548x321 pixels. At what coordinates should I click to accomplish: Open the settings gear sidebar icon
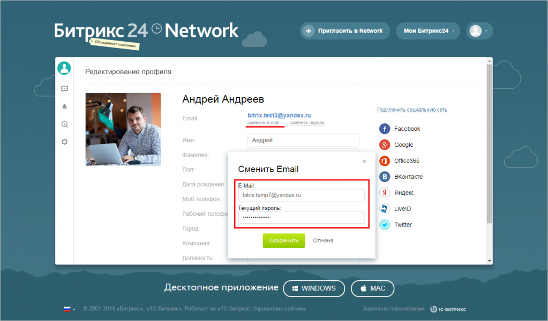[65, 142]
